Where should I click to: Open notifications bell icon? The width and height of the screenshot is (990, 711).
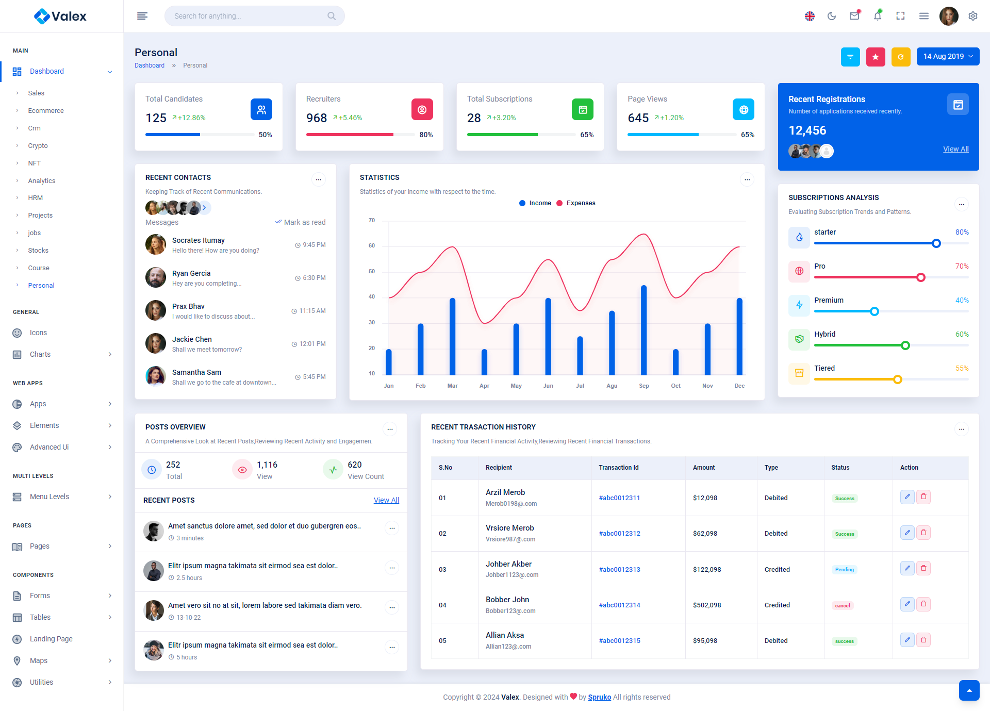[x=877, y=16]
